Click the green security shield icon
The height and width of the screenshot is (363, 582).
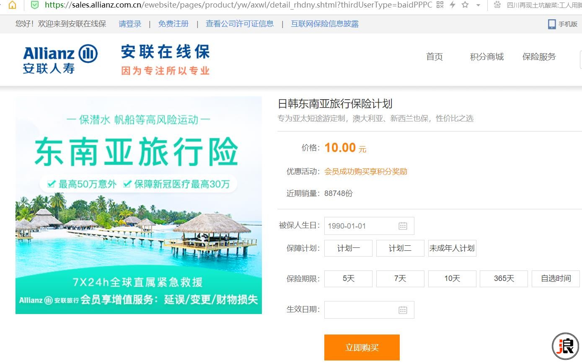click(35, 5)
